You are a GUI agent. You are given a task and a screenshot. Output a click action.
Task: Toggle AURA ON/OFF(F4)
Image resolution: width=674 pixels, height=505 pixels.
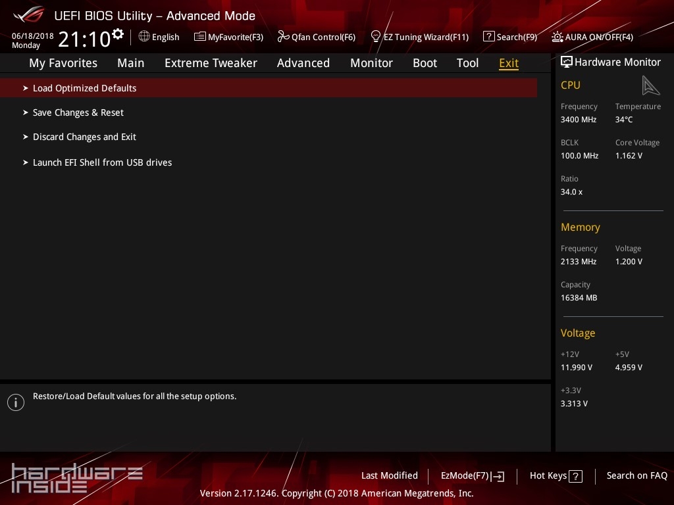point(599,37)
